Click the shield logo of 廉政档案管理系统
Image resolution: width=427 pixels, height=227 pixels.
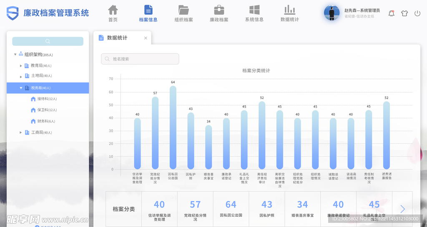(13, 13)
